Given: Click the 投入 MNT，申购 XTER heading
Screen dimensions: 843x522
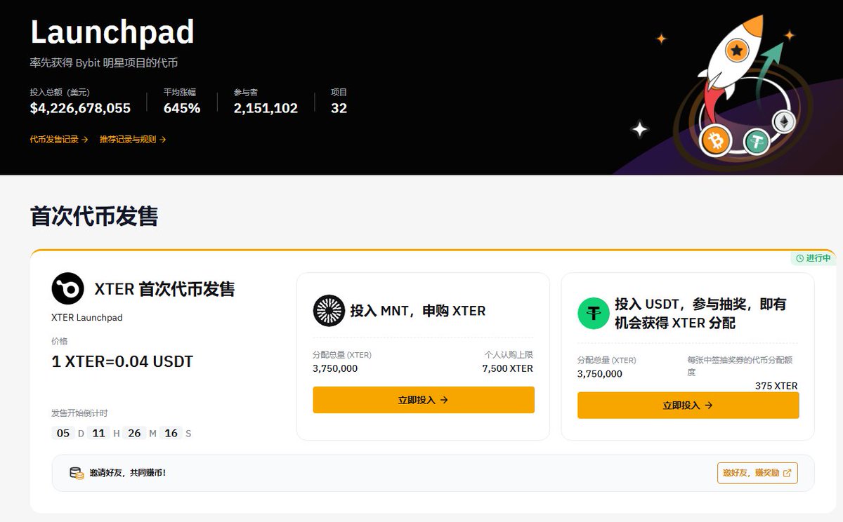Looking at the screenshot, I should pos(418,311).
